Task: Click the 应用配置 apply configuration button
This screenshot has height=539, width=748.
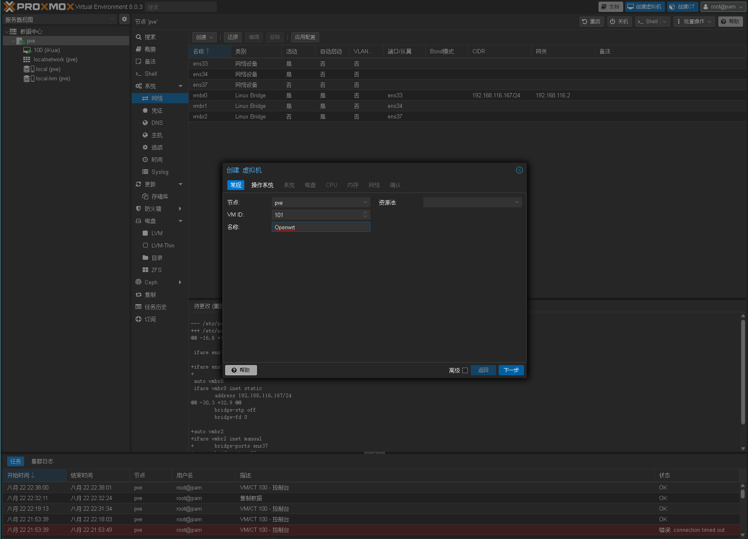Action: coord(305,37)
